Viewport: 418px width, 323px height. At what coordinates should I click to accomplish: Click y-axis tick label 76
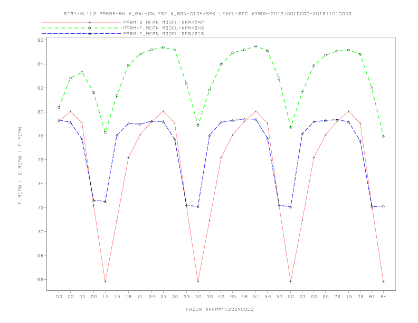click(41, 160)
